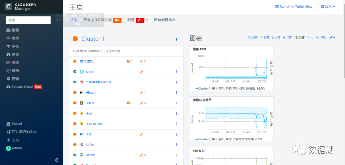Switch to Table View

pos(294,7)
